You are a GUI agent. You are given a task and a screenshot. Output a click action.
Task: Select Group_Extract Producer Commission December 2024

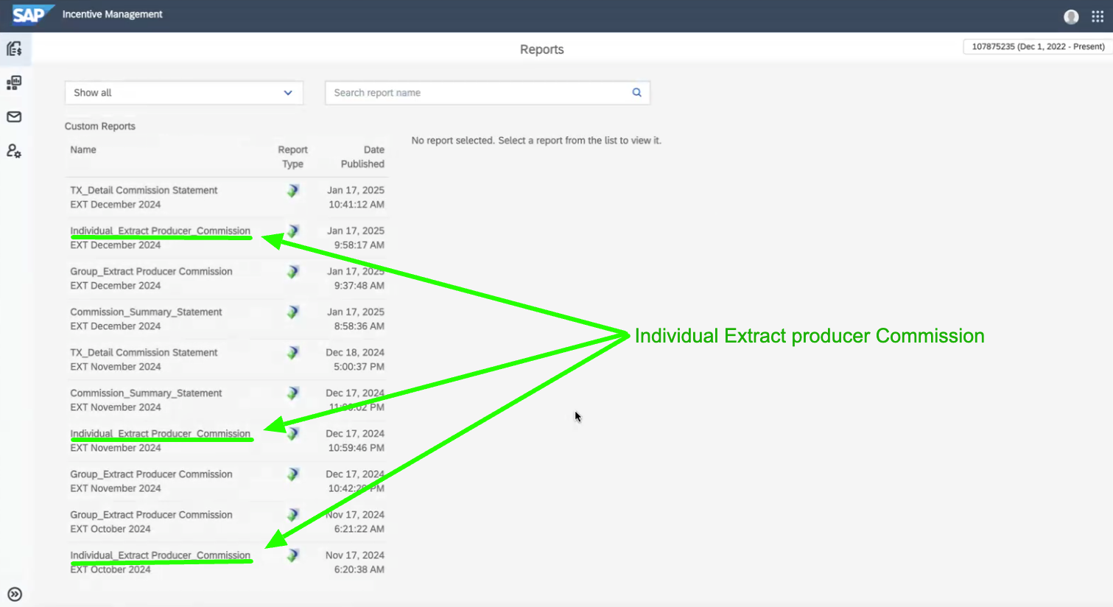pos(151,271)
